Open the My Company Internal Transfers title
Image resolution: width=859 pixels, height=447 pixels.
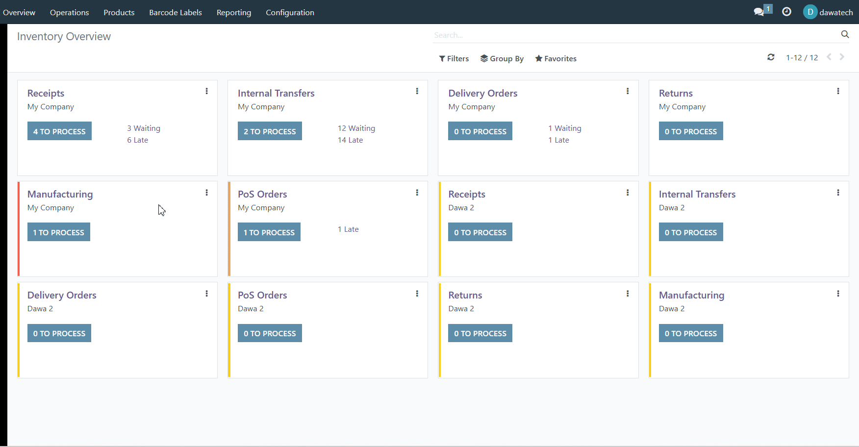pyautogui.click(x=276, y=93)
